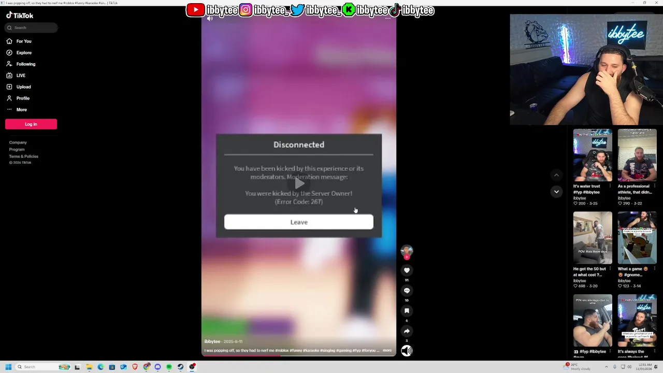Save the video with bookmark icon
This screenshot has width=663, height=373.
[x=407, y=311]
